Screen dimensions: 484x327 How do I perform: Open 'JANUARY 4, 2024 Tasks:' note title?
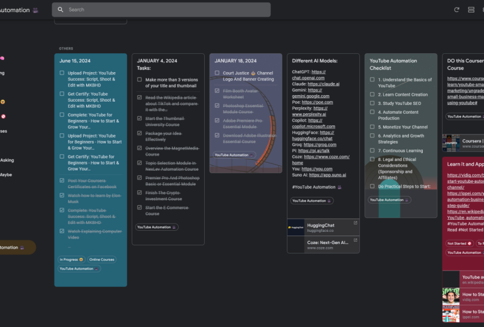pos(157,64)
